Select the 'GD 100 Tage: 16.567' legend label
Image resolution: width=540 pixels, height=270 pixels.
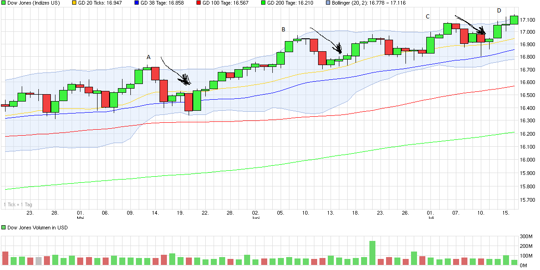[x=225, y=3]
